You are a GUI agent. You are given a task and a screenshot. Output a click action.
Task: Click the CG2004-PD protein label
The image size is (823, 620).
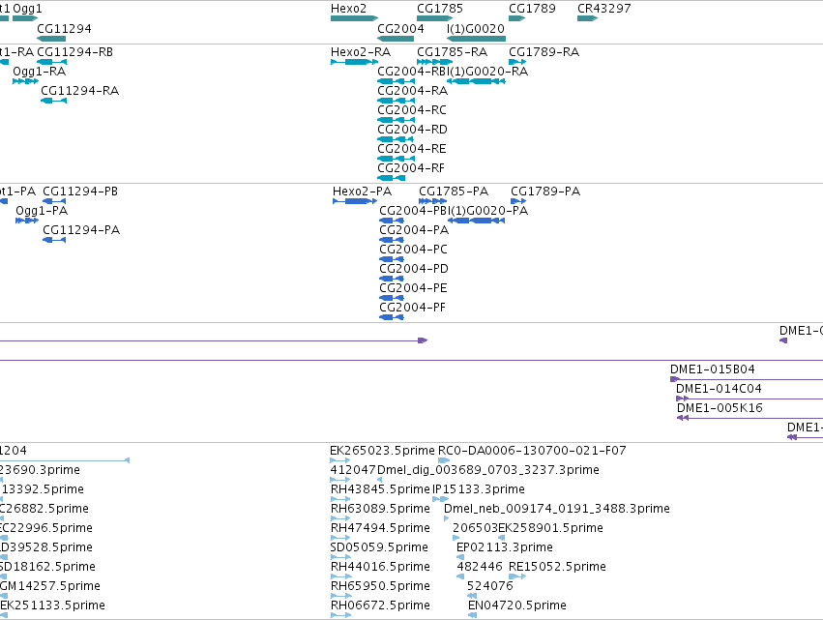click(414, 269)
